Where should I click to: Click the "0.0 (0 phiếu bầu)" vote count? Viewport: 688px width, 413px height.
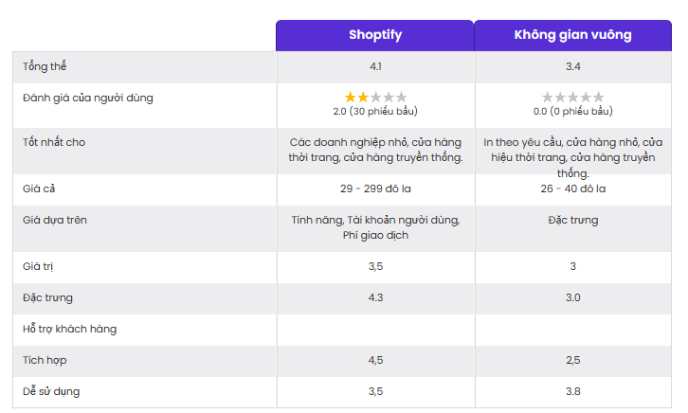572,111
